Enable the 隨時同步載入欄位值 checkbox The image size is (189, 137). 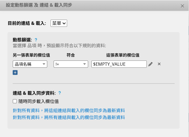pyautogui.click(x=15, y=101)
